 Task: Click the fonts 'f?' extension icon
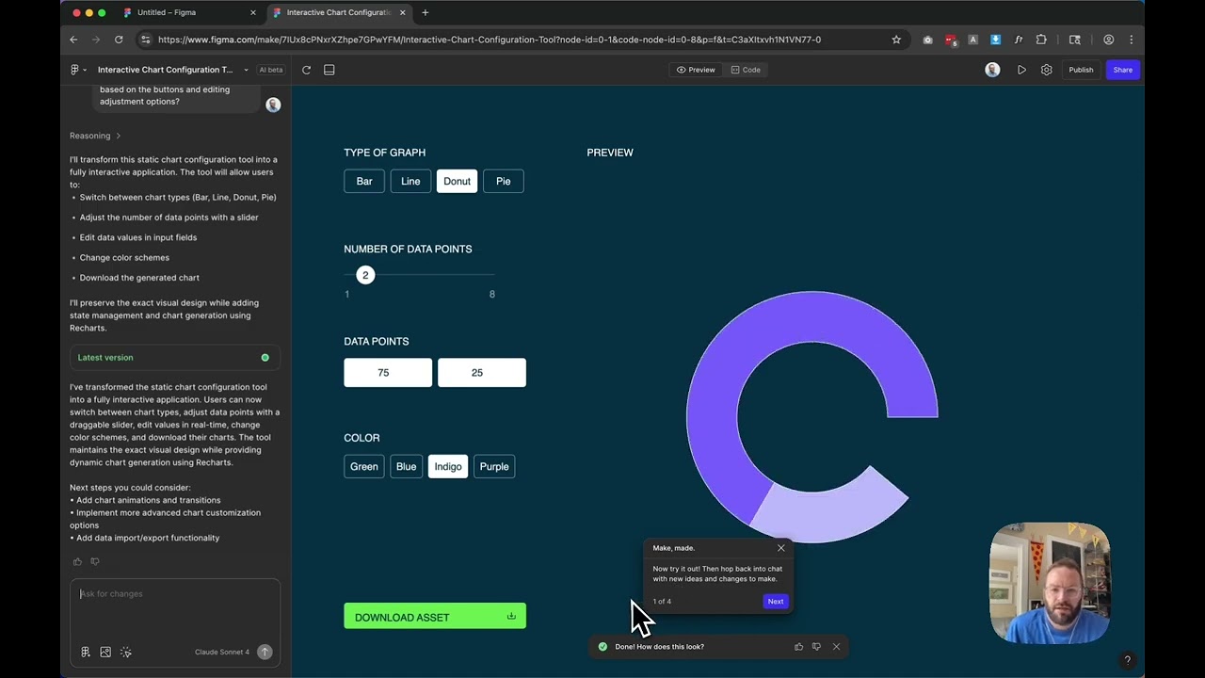pyautogui.click(x=1019, y=40)
